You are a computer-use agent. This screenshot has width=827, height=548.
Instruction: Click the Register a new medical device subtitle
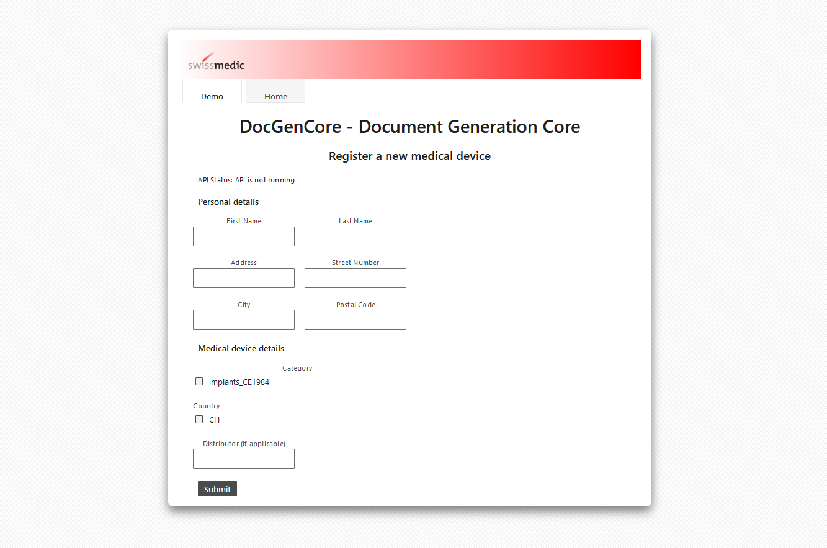[x=409, y=156]
